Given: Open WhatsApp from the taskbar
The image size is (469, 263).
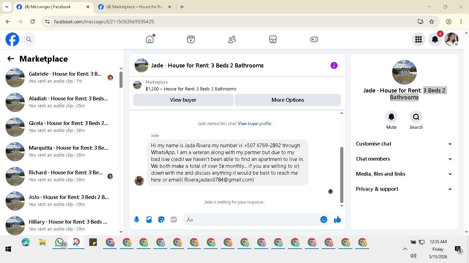Looking at the screenshot, I should click(59, 242).
